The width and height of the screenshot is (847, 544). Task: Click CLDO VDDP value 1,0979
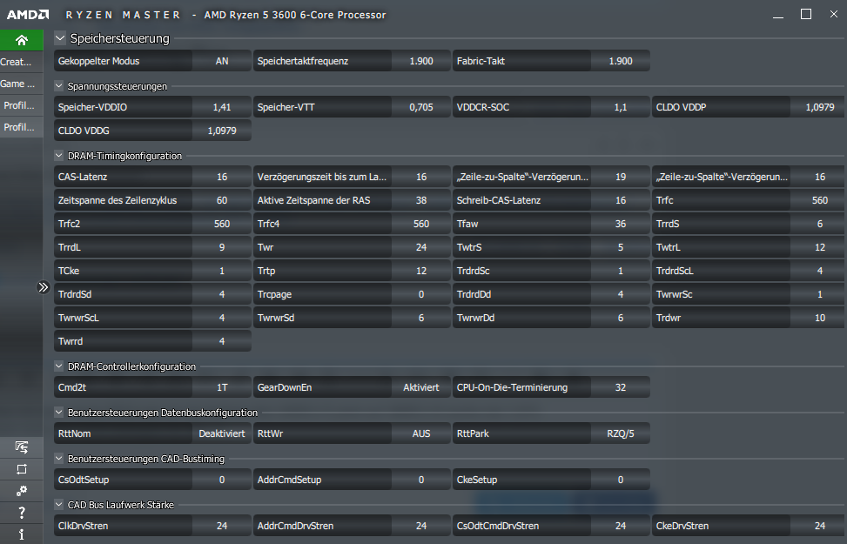coord(819,107)
